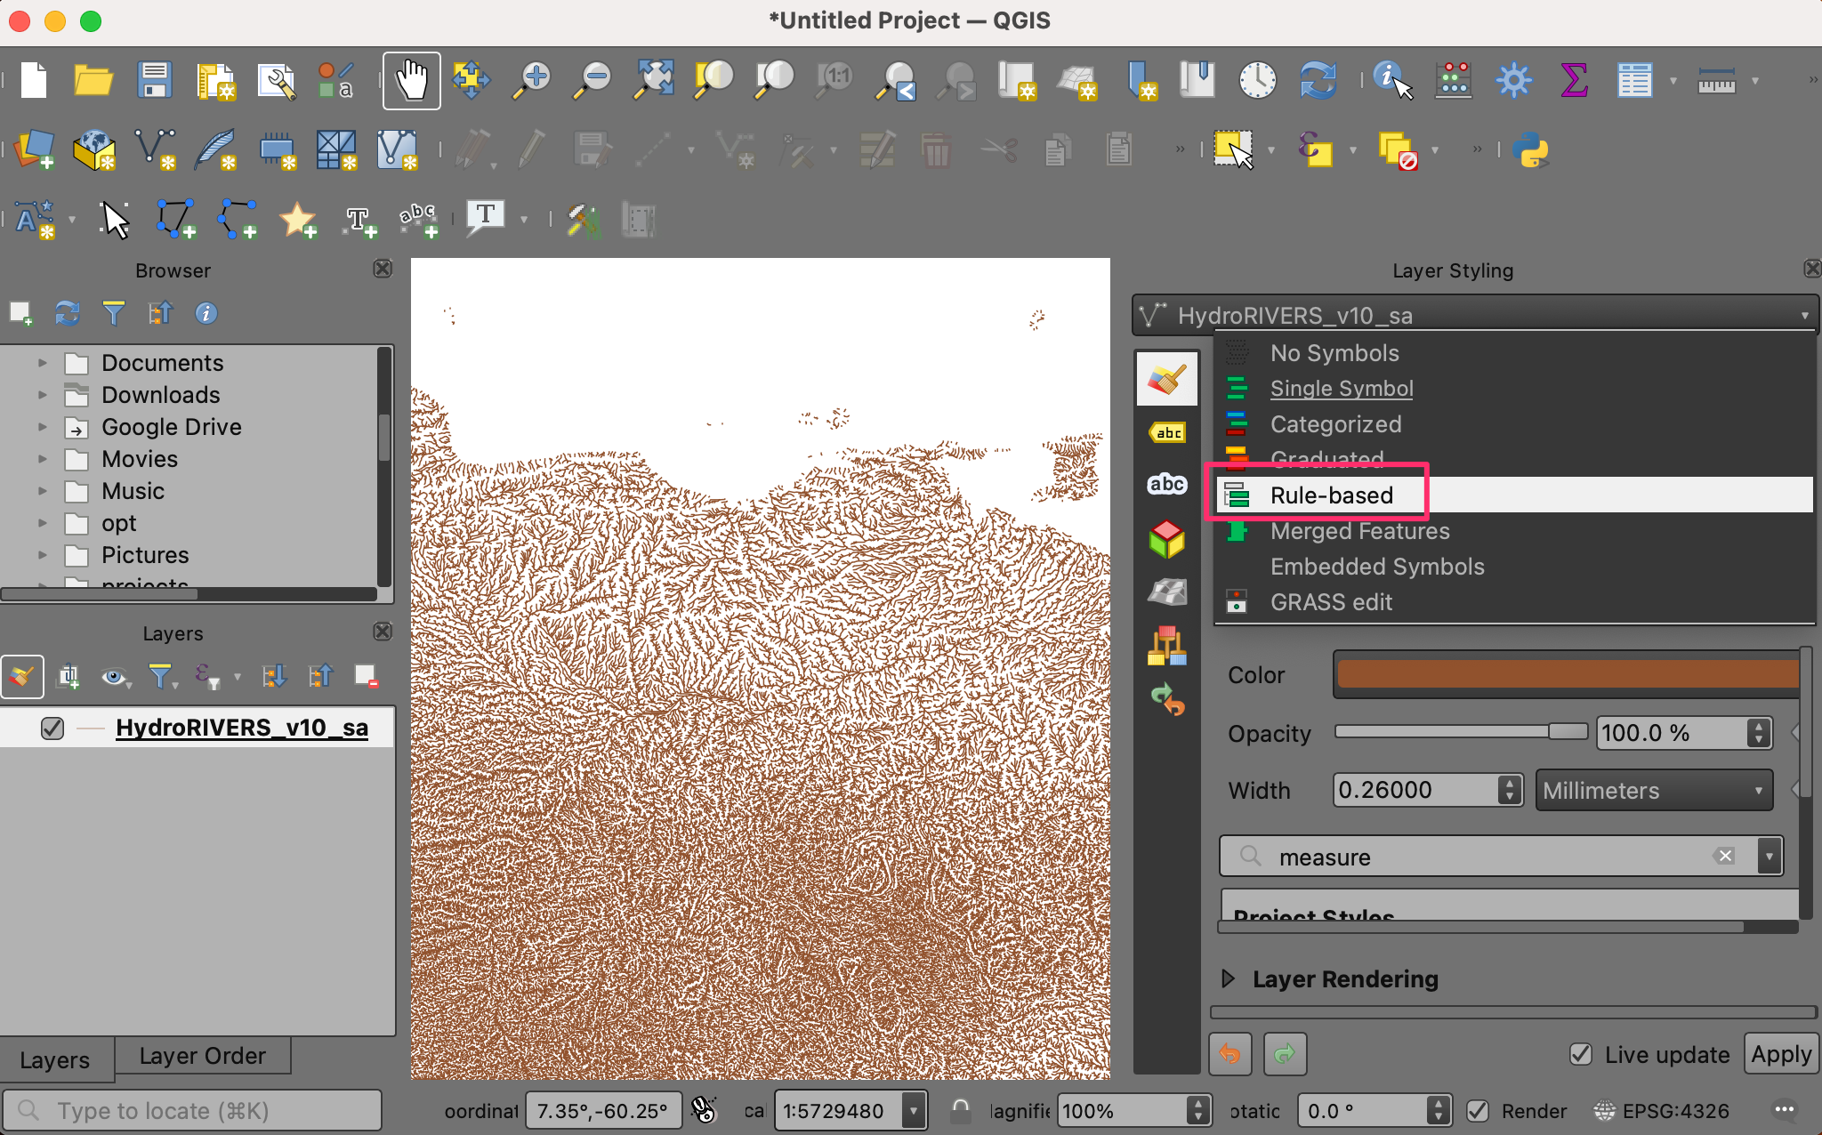
Task: Click the Type to locate search field
Action: pyautogui.click(x=191, y=1111)
